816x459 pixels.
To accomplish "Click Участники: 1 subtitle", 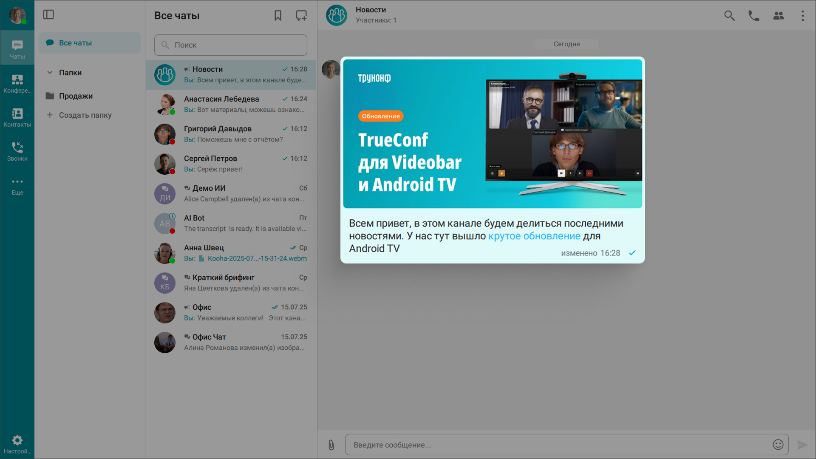I will [x=376, y=20].
